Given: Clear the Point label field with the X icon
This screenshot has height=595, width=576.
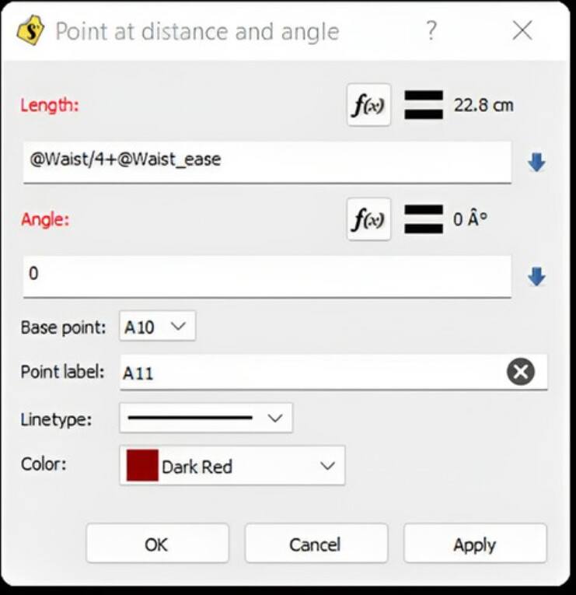Looking at the screenshot, I should [521, 373].
